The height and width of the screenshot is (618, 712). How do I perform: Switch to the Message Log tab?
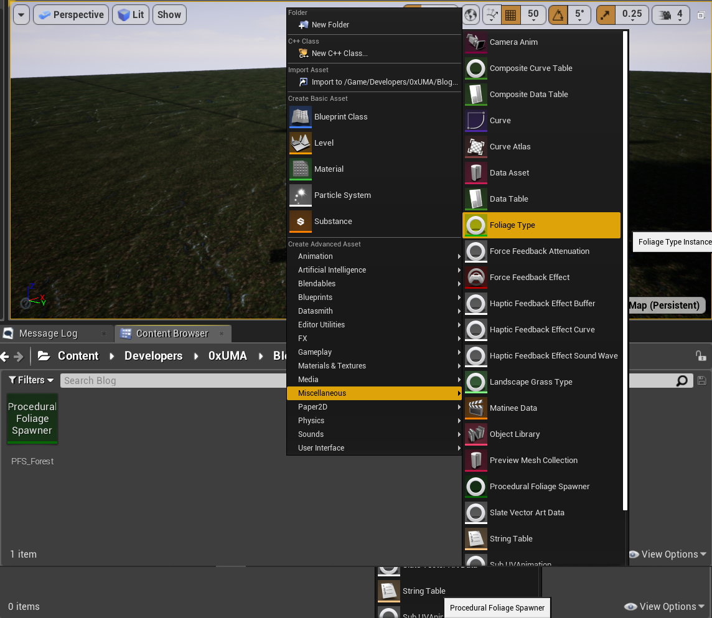coord(55,334)
